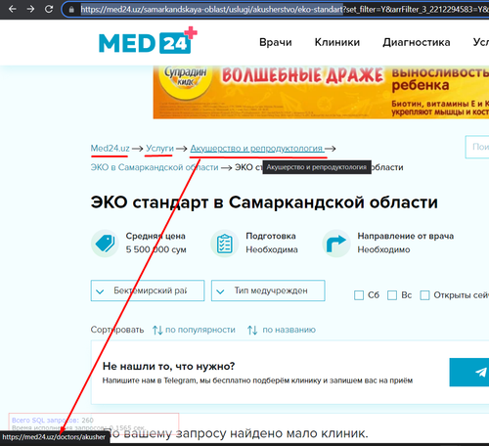Click the blue Telegram paper-plane button
Viewport: 489px width, 446px height.
pos(469,373)
